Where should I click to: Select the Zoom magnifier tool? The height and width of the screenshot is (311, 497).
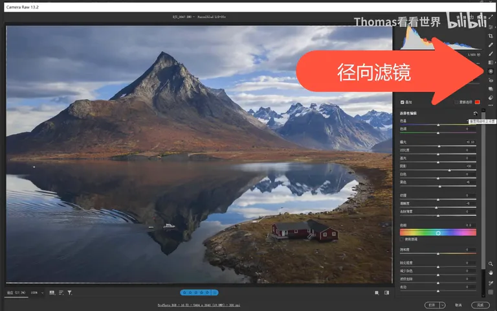[x=491, y=264]
